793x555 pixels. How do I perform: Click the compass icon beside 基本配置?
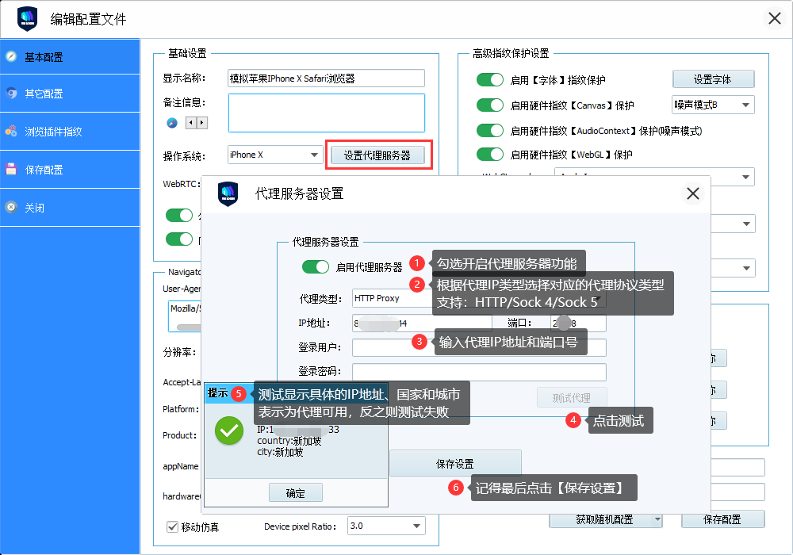point(11,56)
